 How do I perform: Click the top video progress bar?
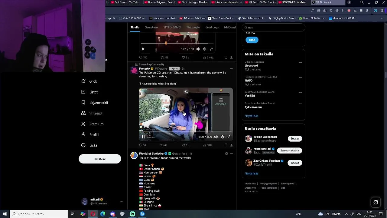[177, 44]
